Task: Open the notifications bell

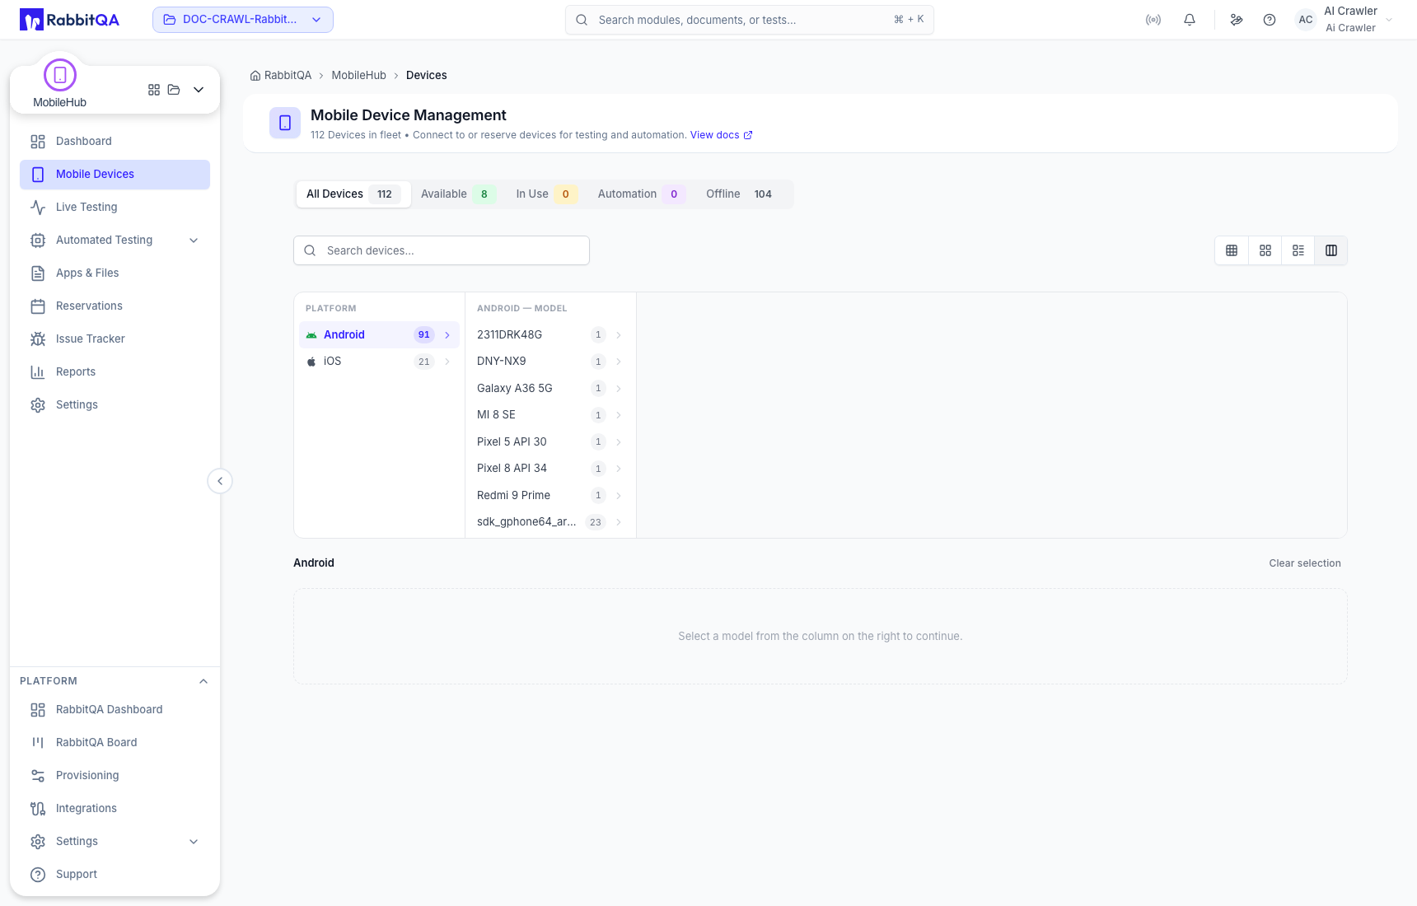Action: tap(1190, 20)
